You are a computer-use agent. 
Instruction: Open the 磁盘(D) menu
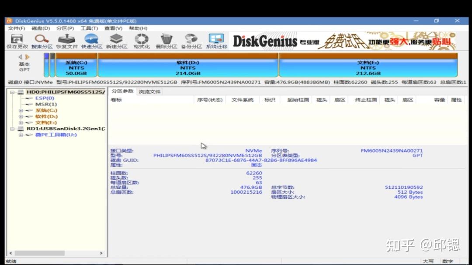click(41, 28)
